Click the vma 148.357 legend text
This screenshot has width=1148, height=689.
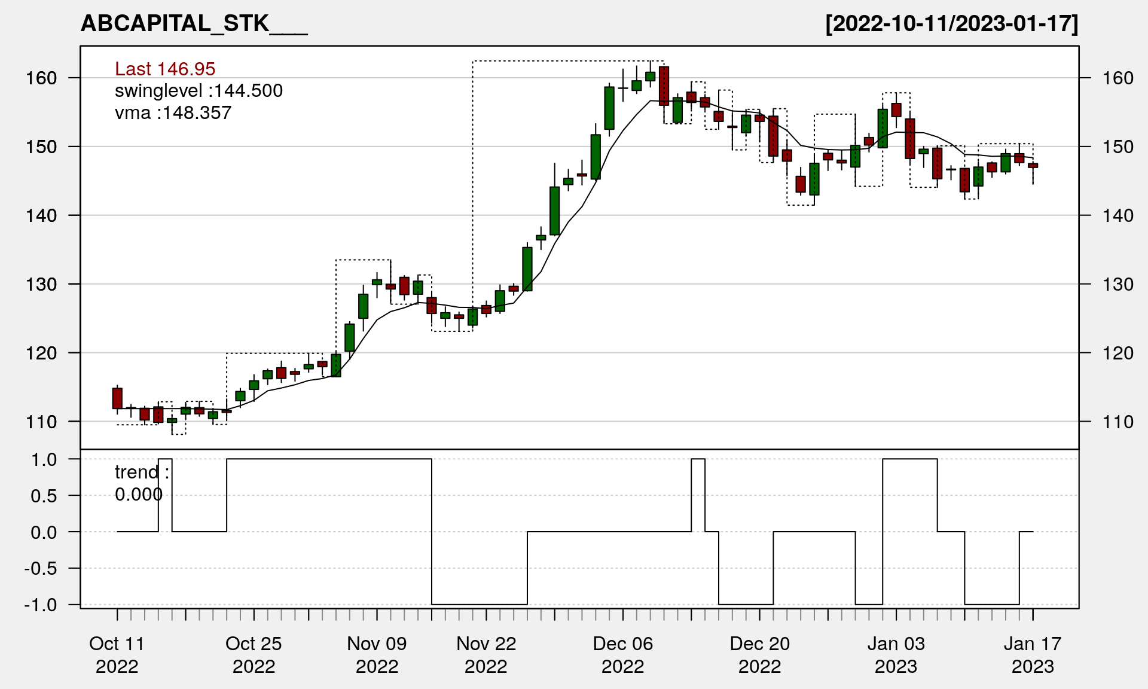pyautogui.click(x=173, y=113)
